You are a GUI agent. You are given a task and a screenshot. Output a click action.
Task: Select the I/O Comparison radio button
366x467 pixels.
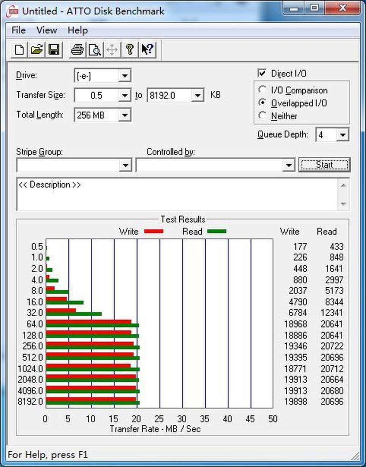(262, 90)
